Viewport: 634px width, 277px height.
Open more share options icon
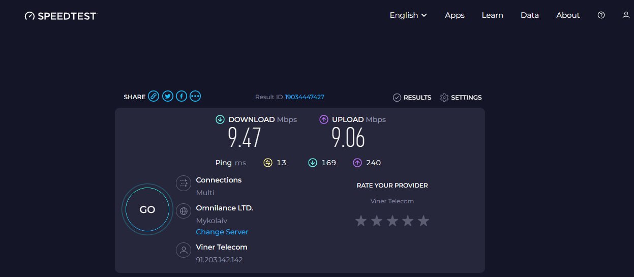pos(195,96)
